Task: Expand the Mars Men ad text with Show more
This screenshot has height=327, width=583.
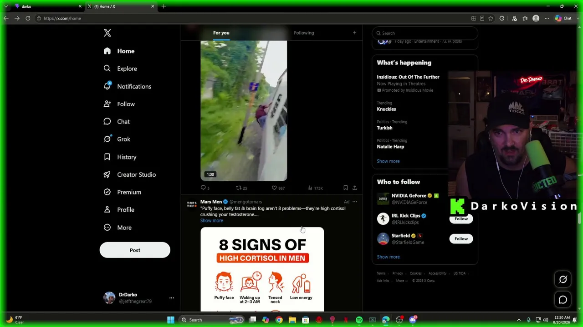Action: [x=212, y=221]
